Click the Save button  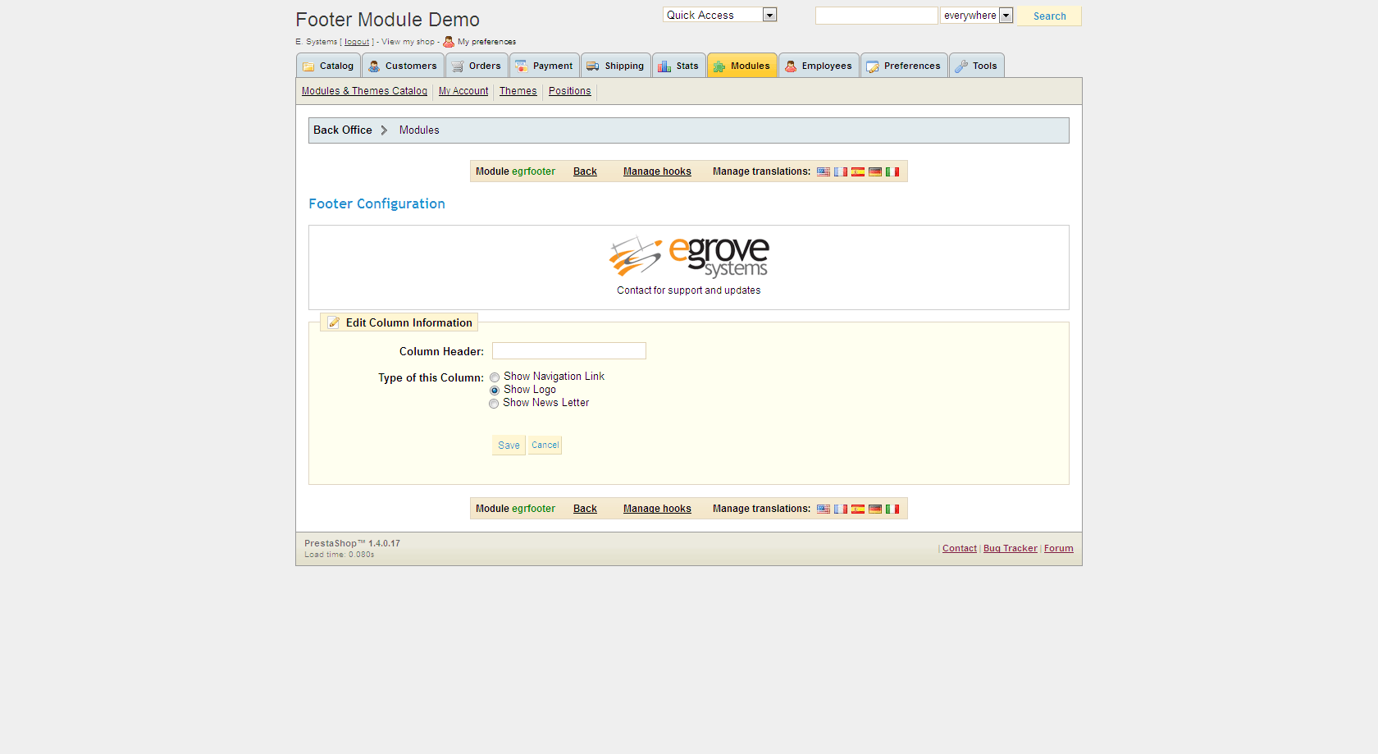click(509, 446)
